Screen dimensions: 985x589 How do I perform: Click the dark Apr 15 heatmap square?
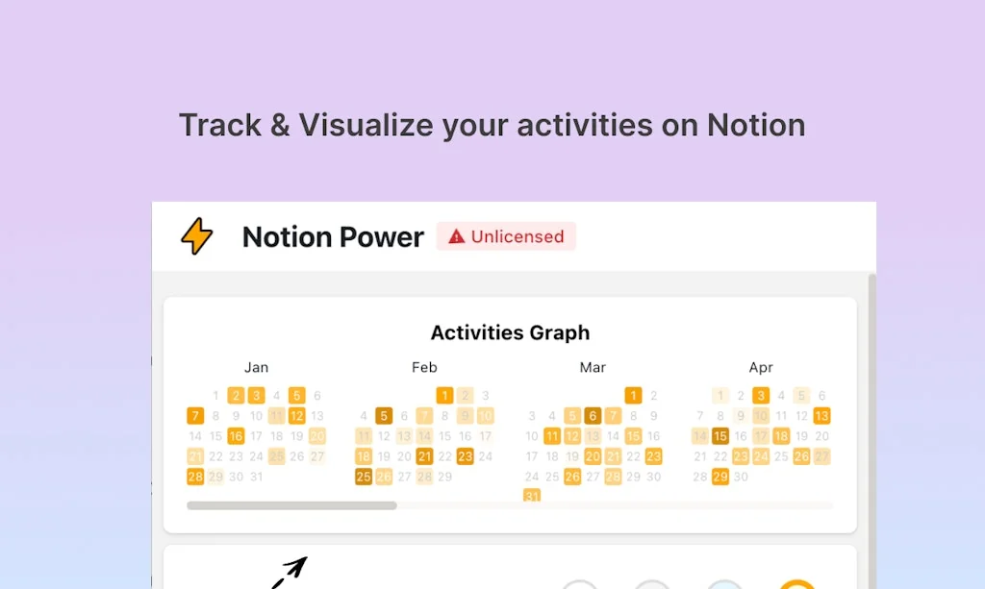click(x=720, y=436)
